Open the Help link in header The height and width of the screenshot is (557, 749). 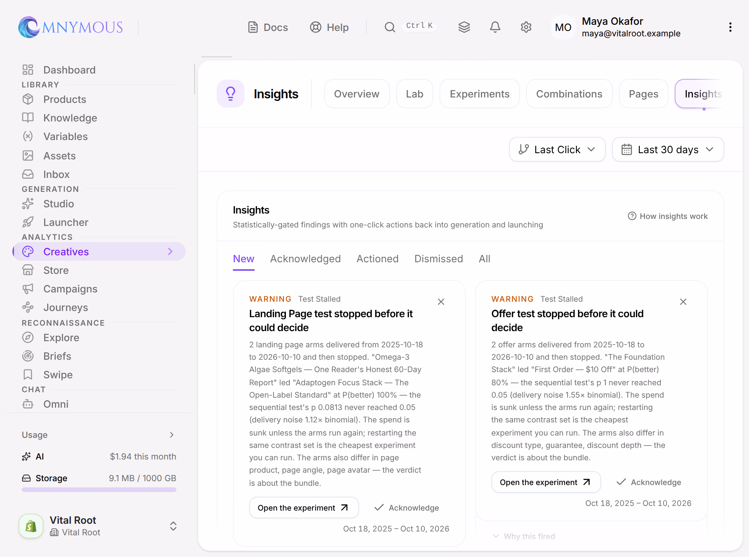pyautogui.click(x=329, y=27)
